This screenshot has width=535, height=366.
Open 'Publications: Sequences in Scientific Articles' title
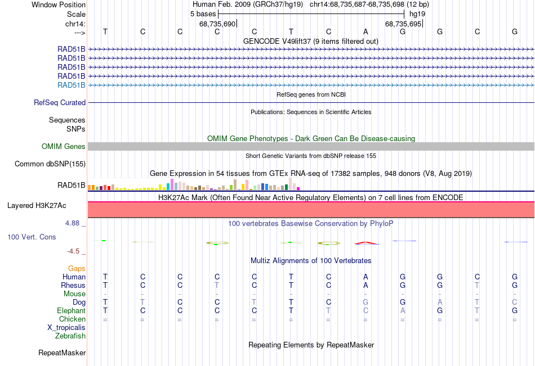(x=311, y=112)
